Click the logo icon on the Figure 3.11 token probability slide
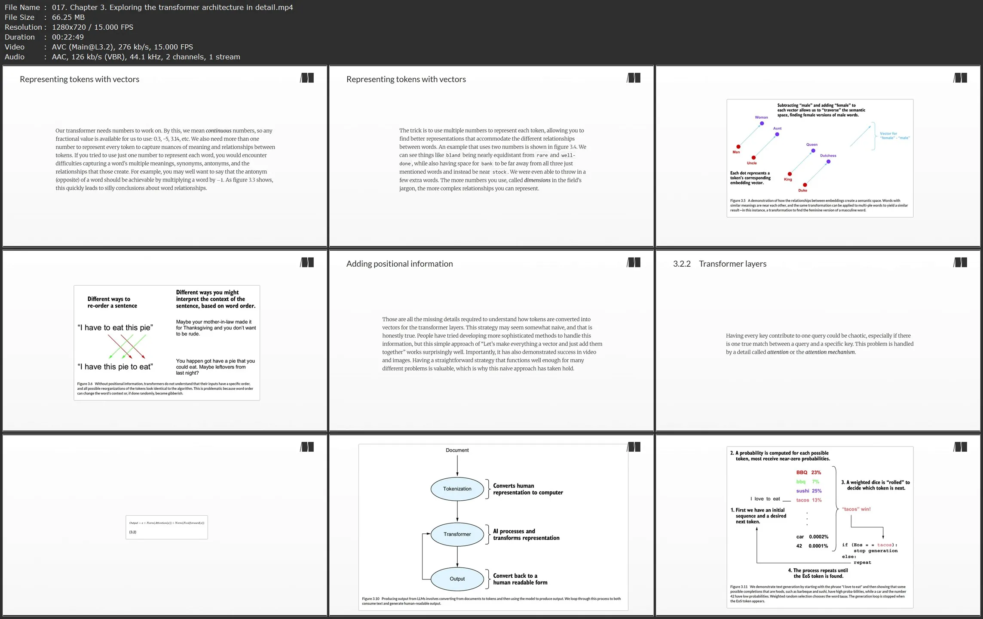The width and height of the screenshot is (983, 619). click(x=960, y=447)
